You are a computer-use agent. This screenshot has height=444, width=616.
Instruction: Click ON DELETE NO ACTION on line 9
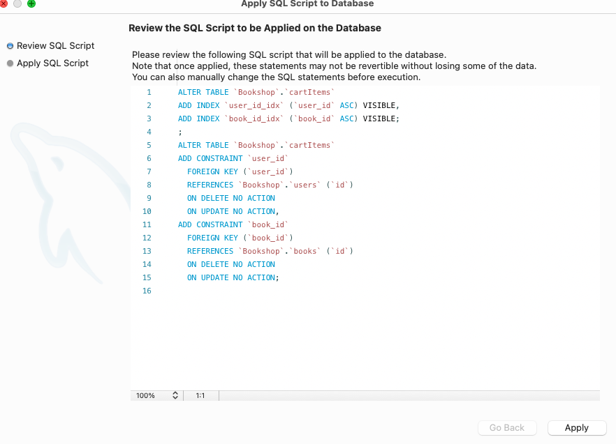coord(231,198)
